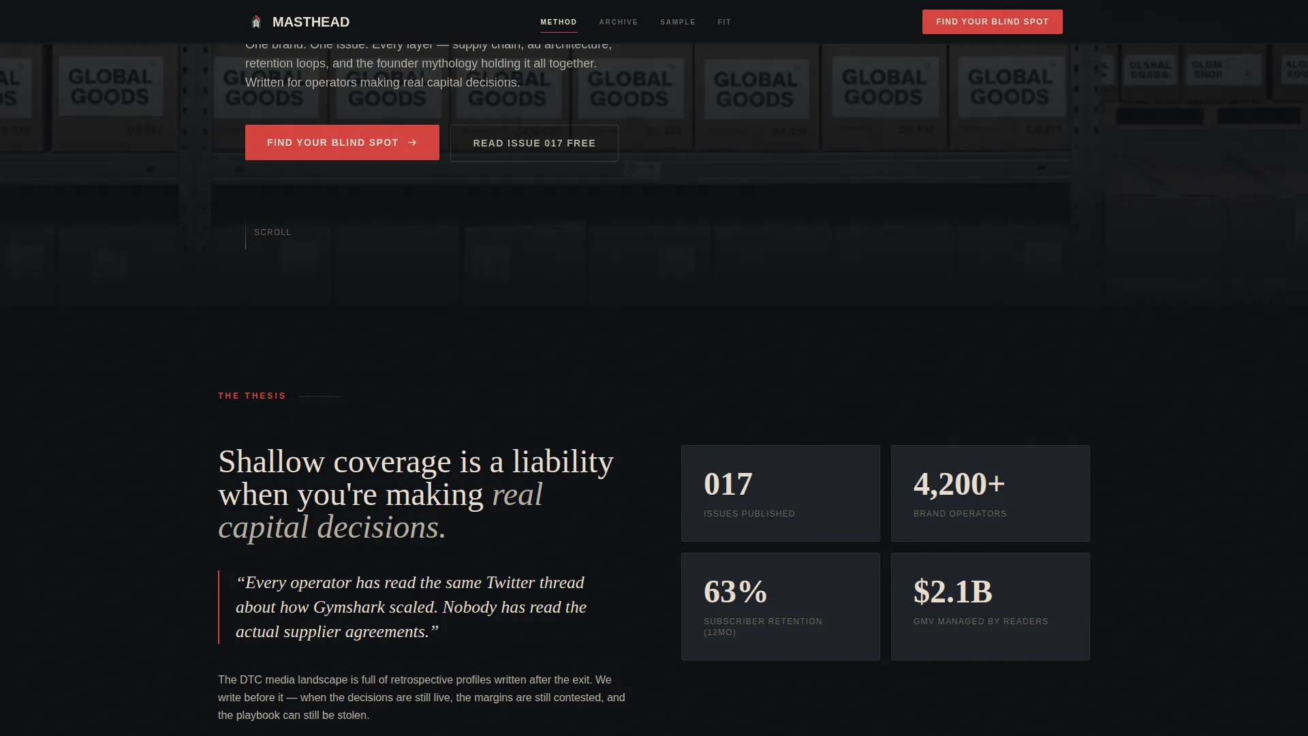Image resolution: width=1308 pixels, height=736 pixels.
Task: Click the DTC media landscape paragraph
Action: point(422,697)
